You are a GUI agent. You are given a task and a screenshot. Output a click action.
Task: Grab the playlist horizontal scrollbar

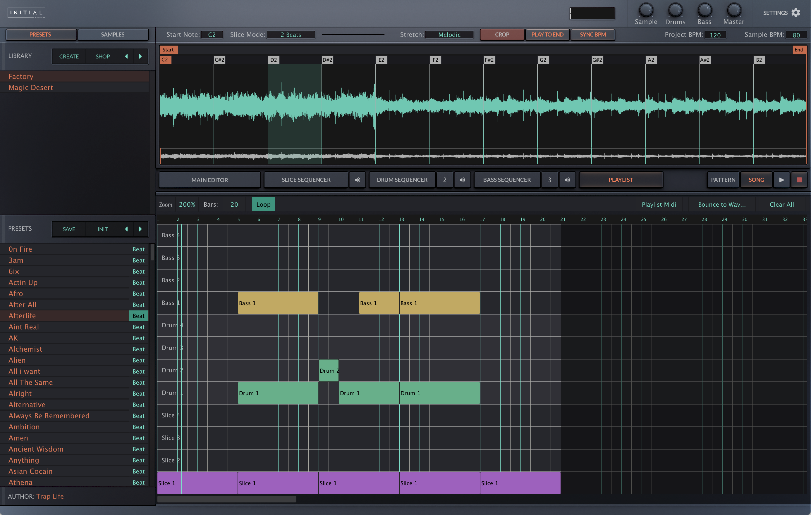pyautogui.click(x=227, y=499)
